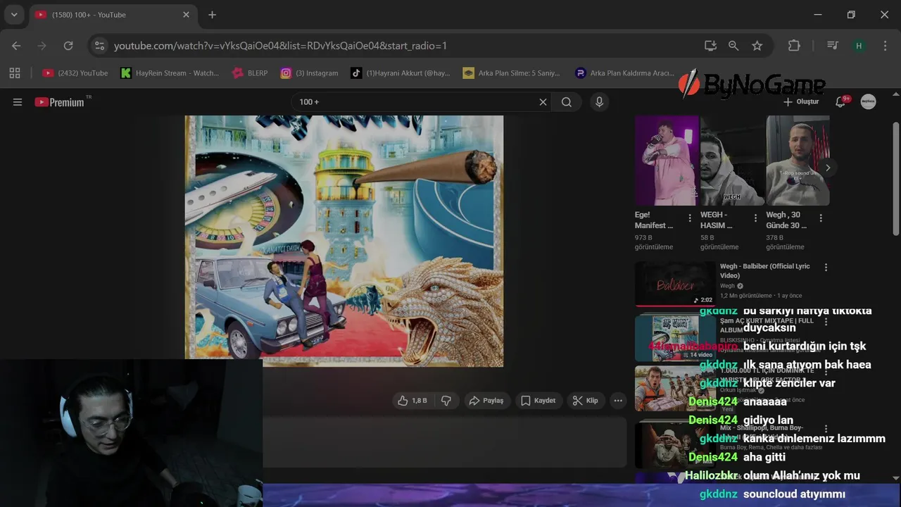
Task: Open a new browser tab
Action: point(212,15)
